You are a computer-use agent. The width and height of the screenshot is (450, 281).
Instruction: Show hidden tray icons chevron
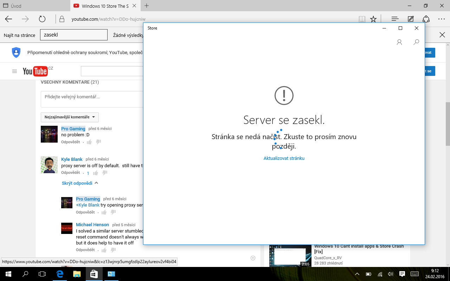click(357, 274)
